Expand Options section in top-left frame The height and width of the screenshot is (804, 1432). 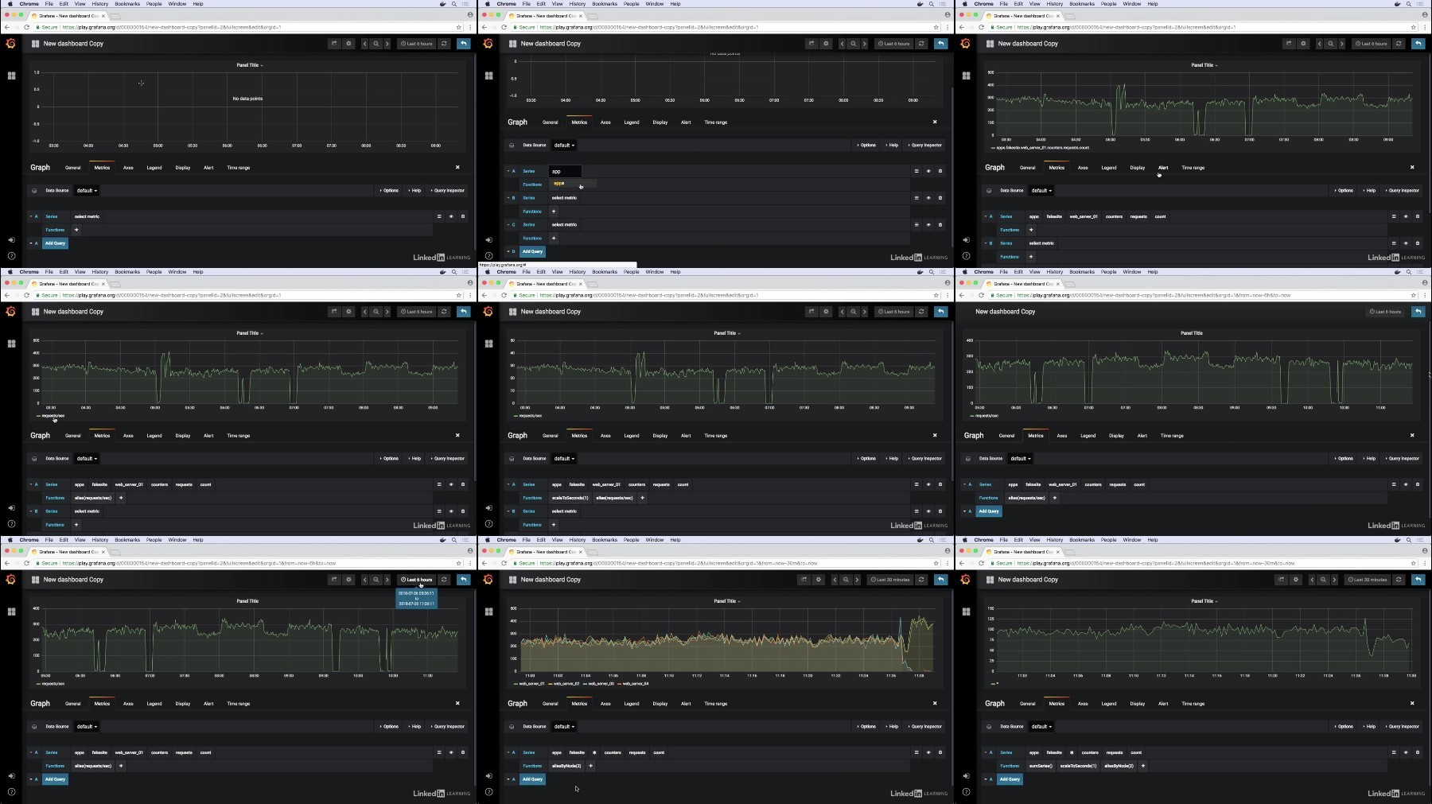pyautogui.click(x=389, y=191)
